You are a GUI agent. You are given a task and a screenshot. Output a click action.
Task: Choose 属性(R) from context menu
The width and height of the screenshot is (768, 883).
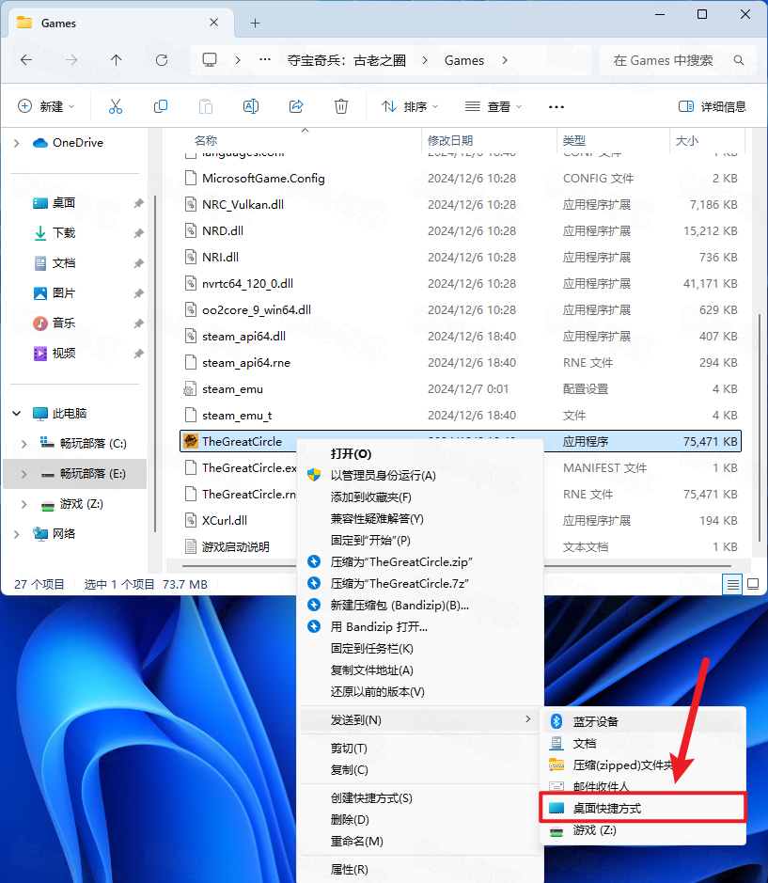point(419,870)
